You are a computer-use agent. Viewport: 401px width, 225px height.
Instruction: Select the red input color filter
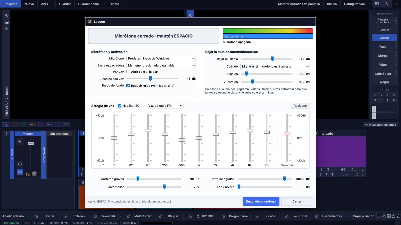pos(15,124)
